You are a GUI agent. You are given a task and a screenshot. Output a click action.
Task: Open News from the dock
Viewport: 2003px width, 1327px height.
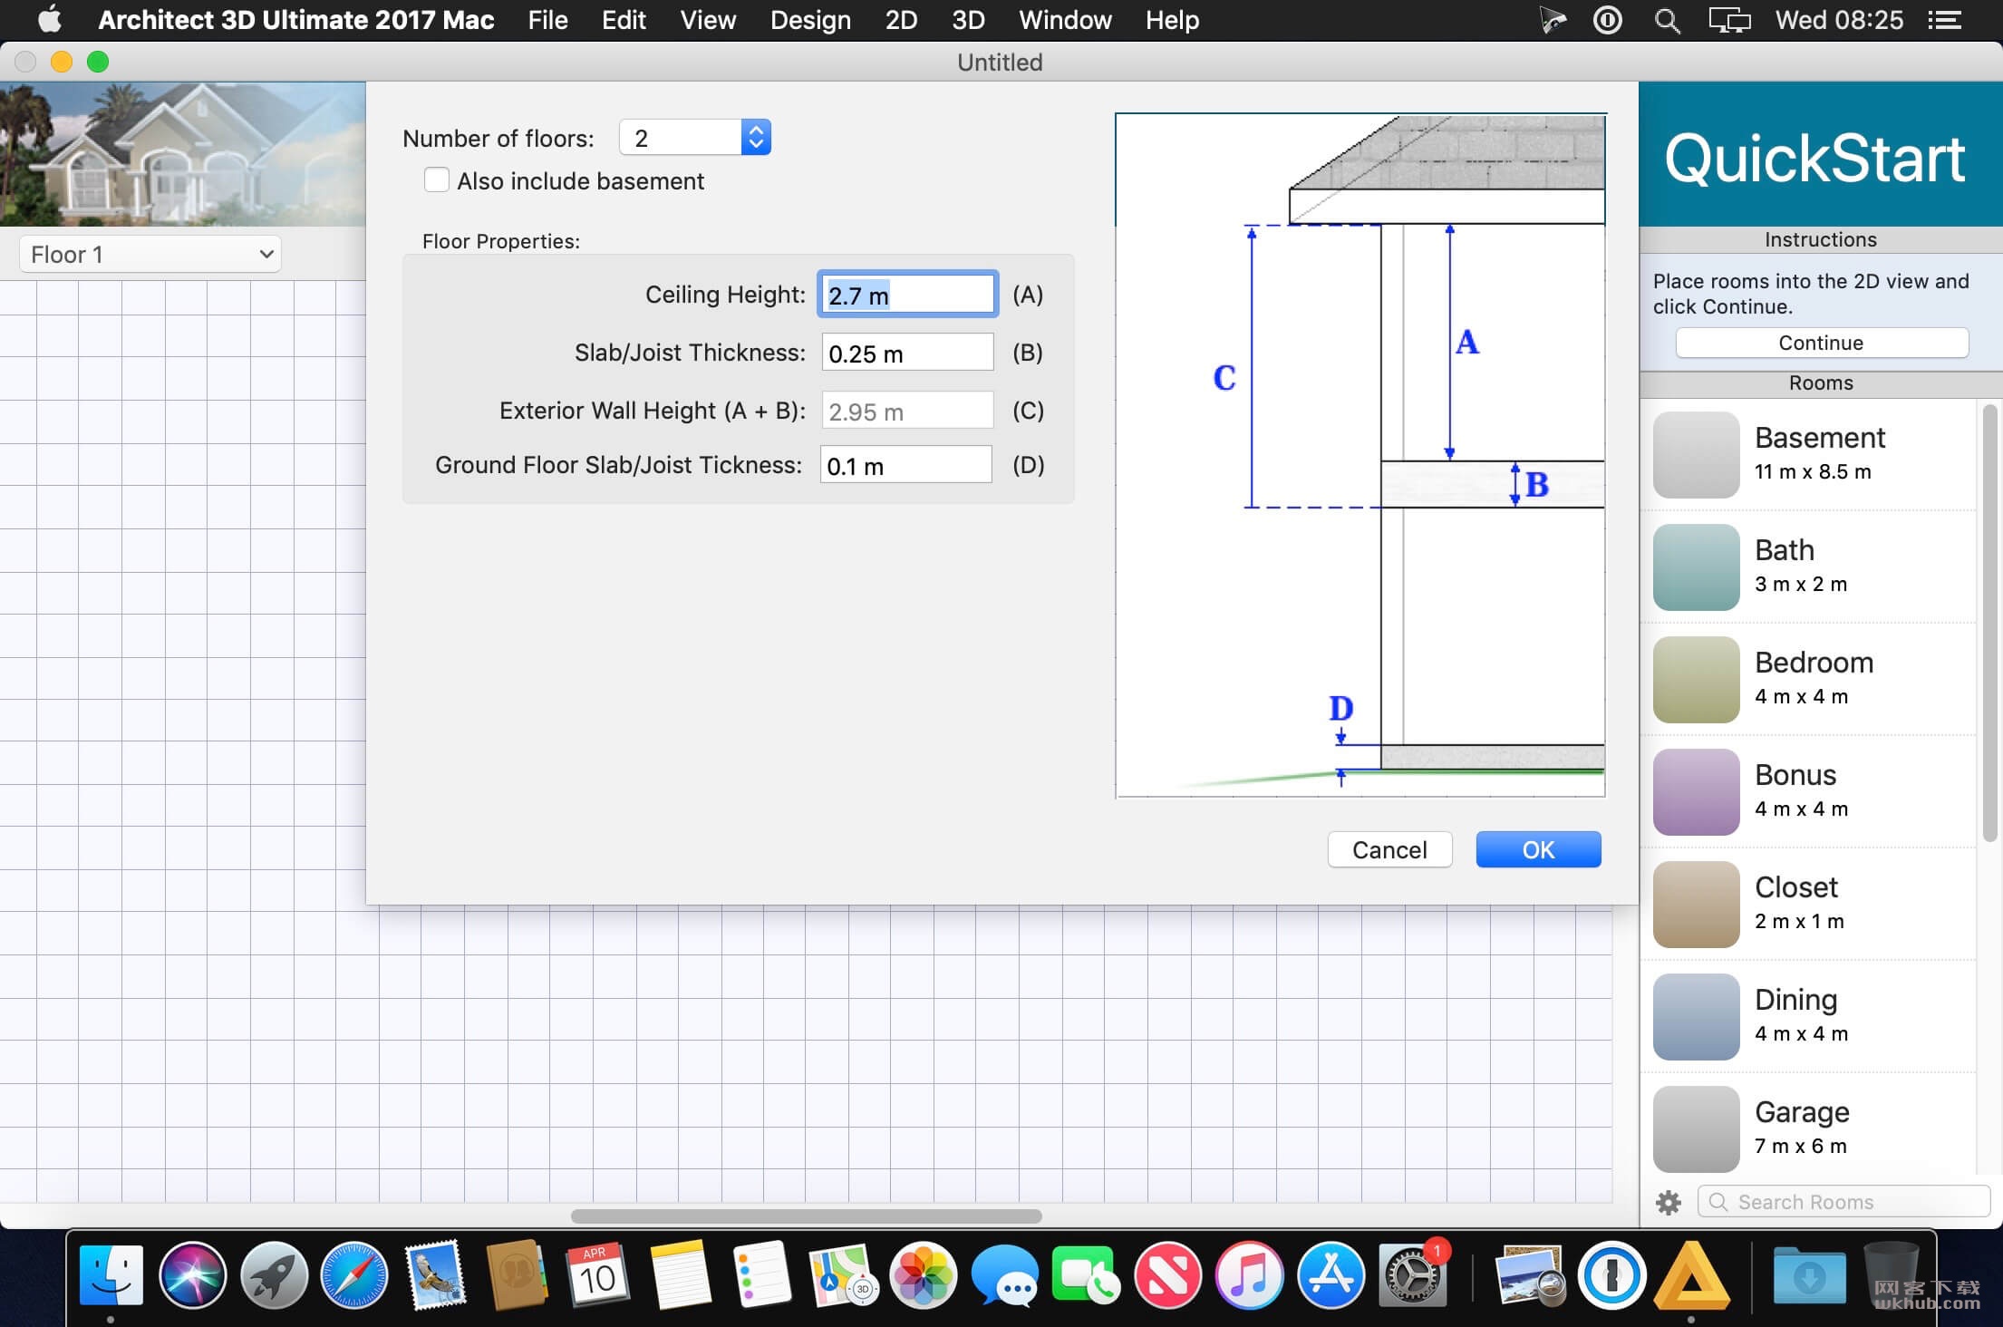(x=1167, y=1275)
